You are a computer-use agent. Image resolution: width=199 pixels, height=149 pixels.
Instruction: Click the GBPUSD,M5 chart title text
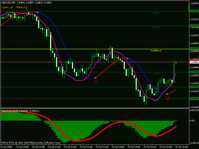click(x=9, y=3)
